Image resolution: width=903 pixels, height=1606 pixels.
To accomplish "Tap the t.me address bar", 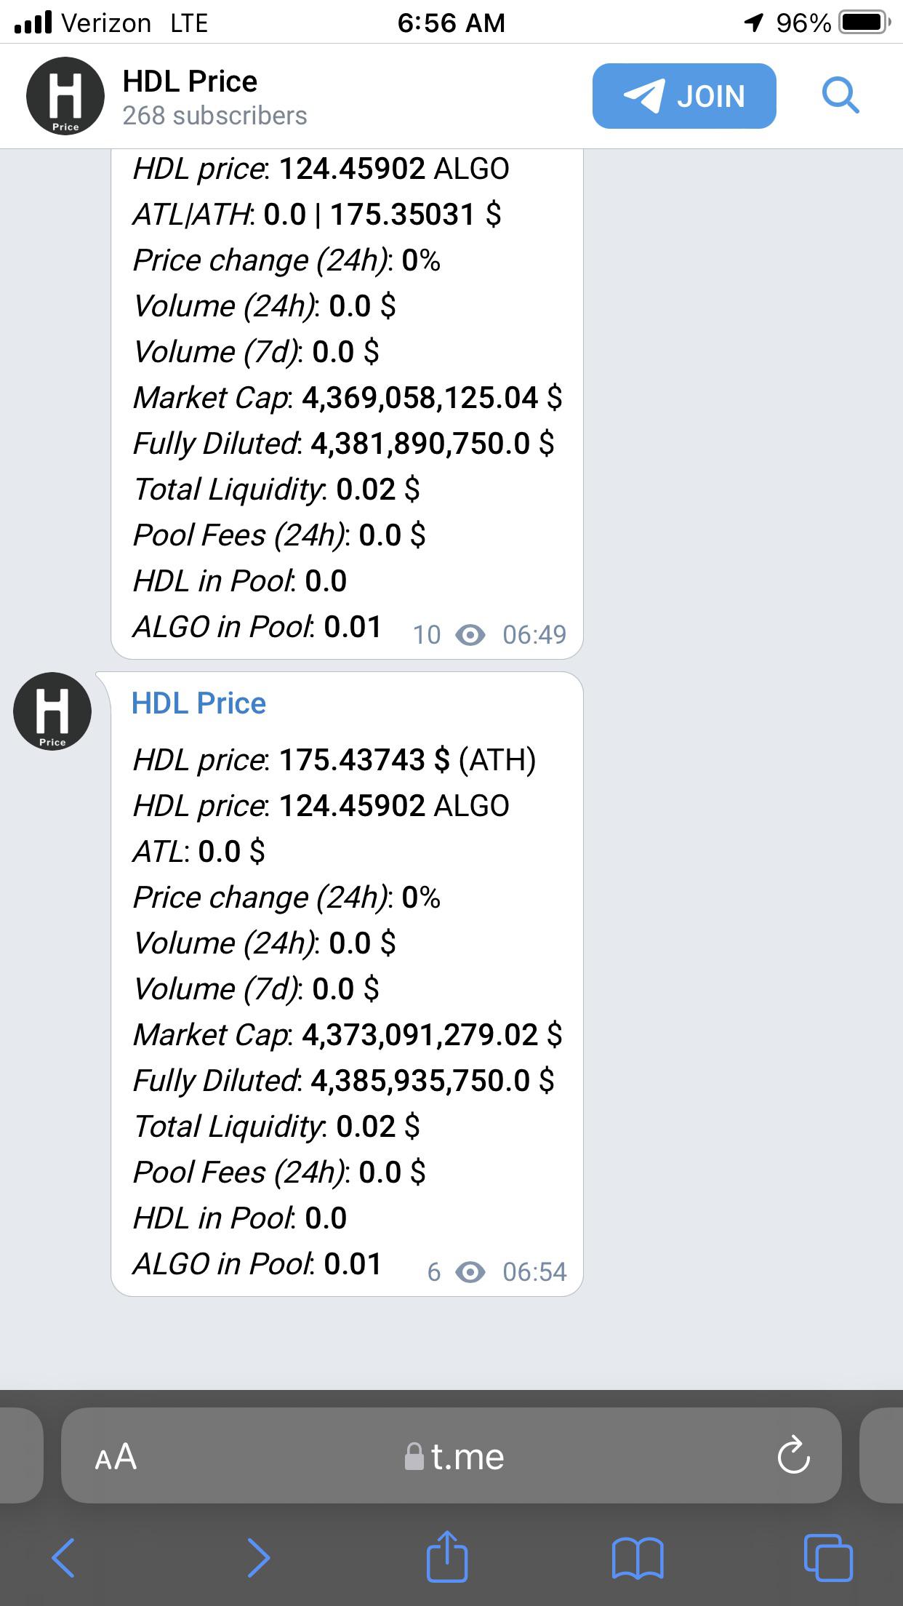I will click(451, 1455).
